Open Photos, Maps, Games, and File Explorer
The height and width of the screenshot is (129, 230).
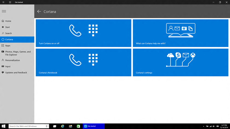pos(17,53)
